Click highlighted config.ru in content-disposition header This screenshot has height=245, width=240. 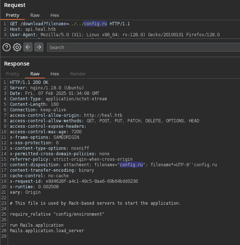[131, 165]
